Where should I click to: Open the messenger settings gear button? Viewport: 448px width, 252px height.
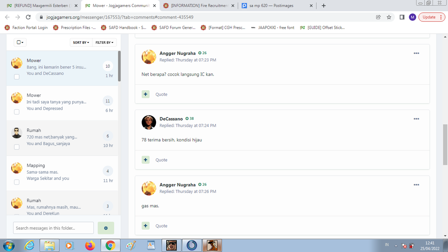pos(106,228)
